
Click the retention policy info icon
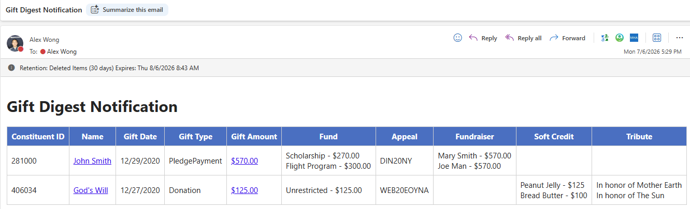(x=11, y=68)
